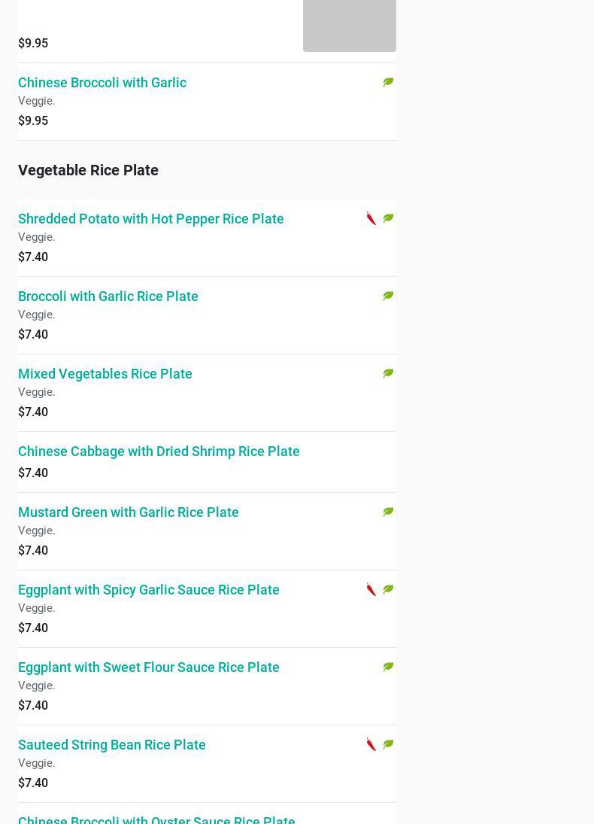The height and width of the screenshot is (824, 594).
Task: Click veggie leaf icon for Broccoli with Garlic Rice Plate
Action: click(388, 296)
